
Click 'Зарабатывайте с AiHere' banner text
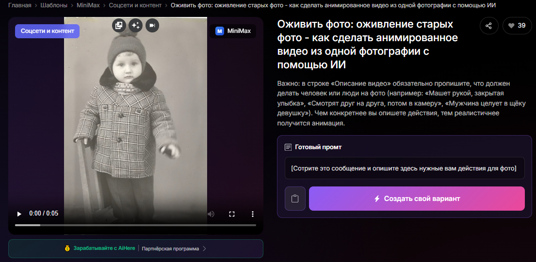pos(104,248)
